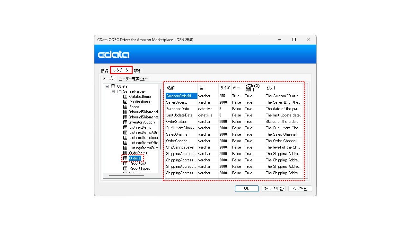Viewport: 411px width, 231px height.
Task: Switch to the 接続 tab
Action: [x=104, y=71]
